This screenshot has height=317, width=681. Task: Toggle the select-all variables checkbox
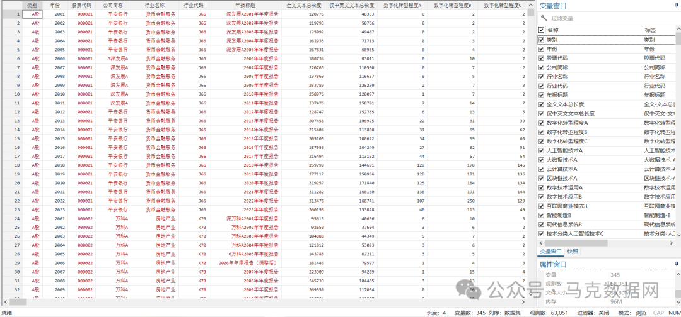pos(541,30)
